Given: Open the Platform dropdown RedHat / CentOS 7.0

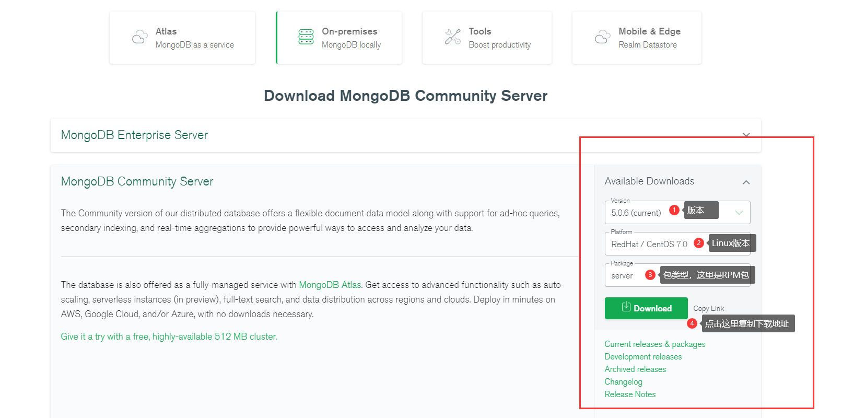Looking at the screenshot, I should click(x=677, y=243).
